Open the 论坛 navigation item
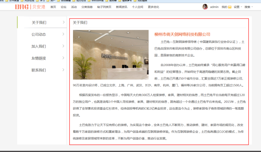This screenshot has height=152, width=261. pos(64,7)
